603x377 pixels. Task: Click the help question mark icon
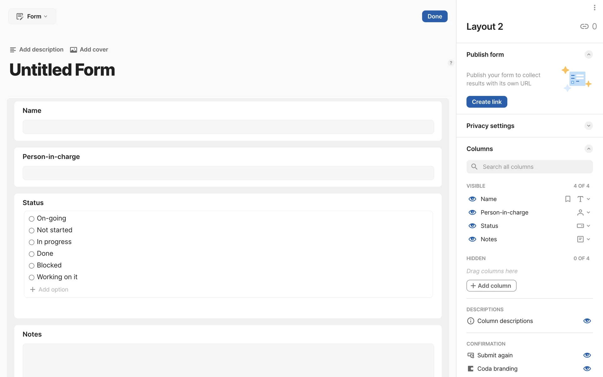451,63
